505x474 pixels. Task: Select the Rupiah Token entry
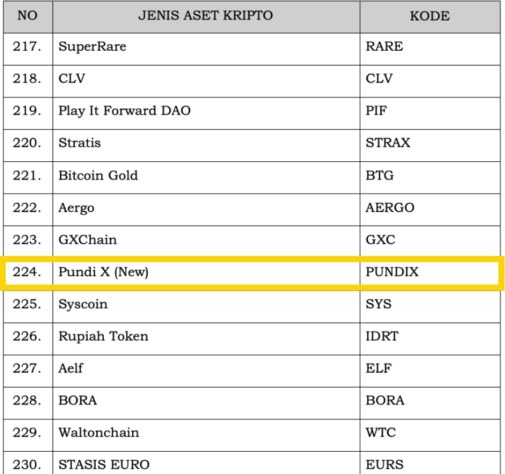tap(103, 336)
